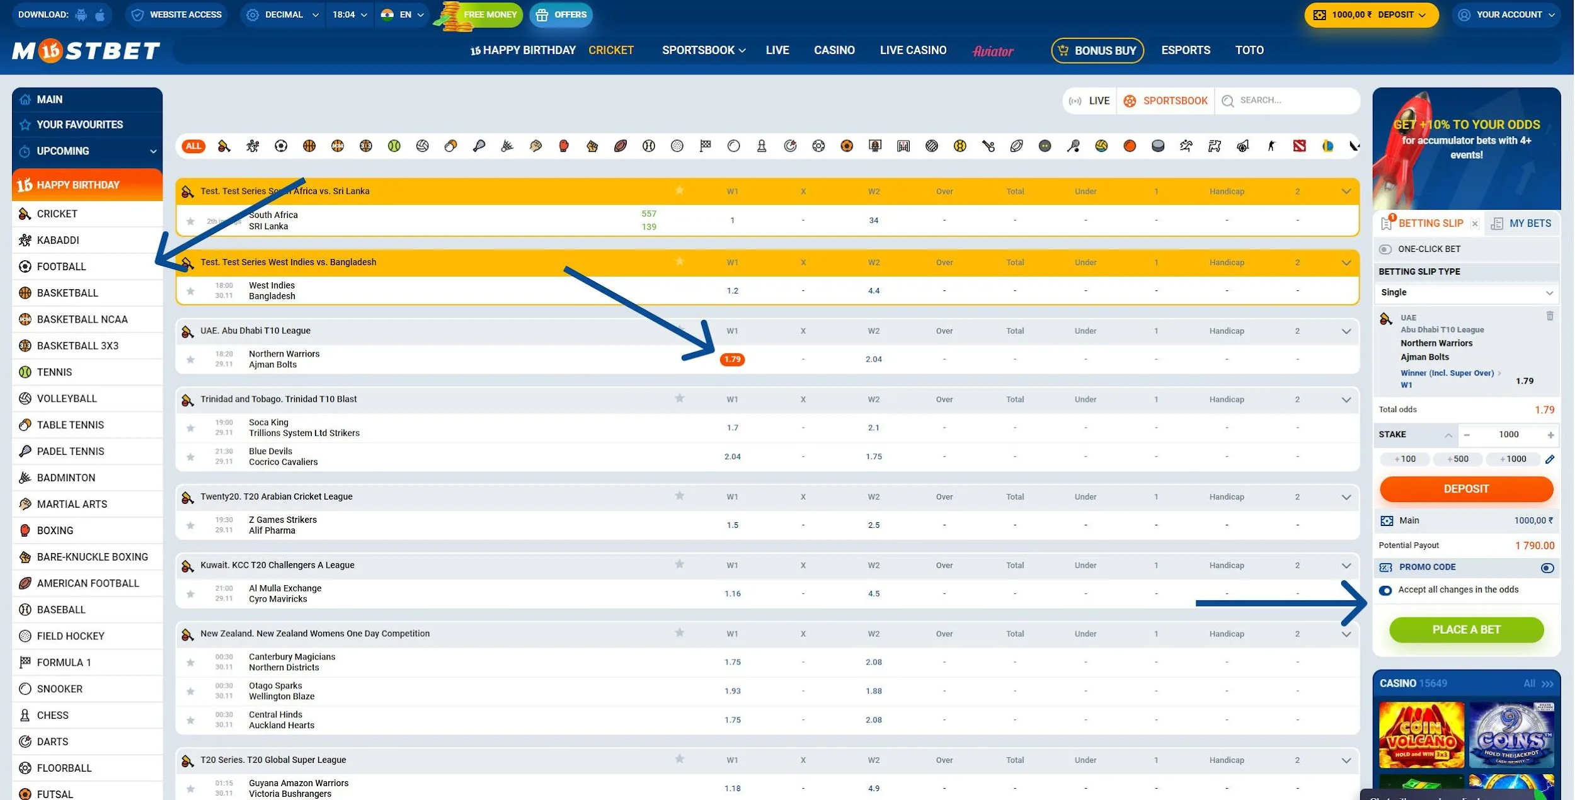This screenshot has height=800, width=1575.
Task: Click the Offers button in the top bar
Action: coord(560,14)
